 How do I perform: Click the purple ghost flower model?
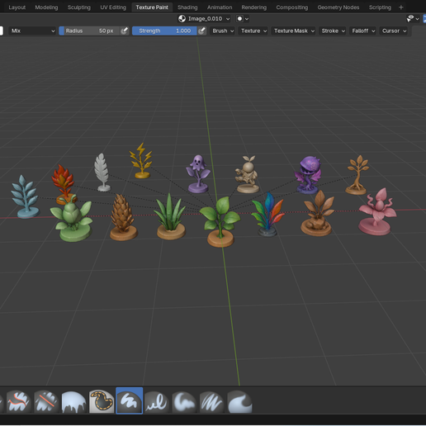(198, 174)
